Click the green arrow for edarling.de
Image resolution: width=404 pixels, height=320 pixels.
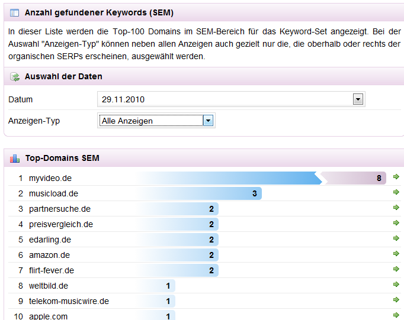(396, 238)
